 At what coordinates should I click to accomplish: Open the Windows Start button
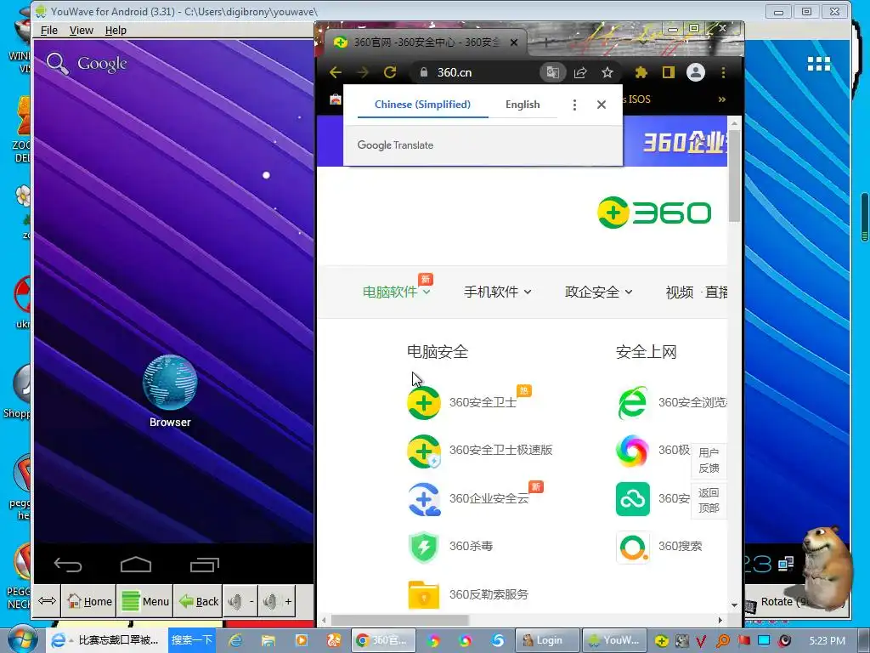pyautogui.click(x=22, y=640)
